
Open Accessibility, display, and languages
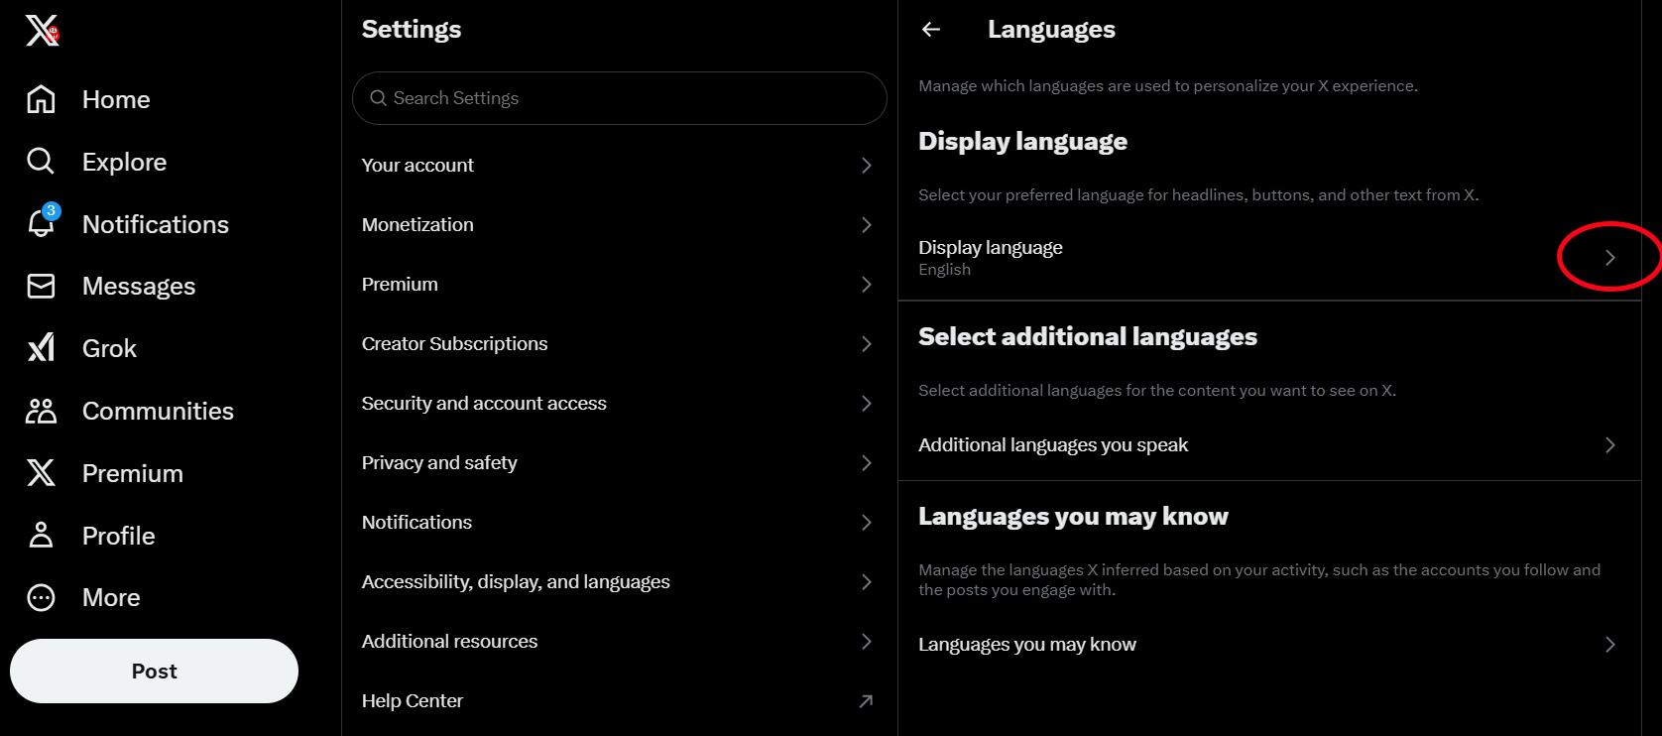click(x=617, y=582)
